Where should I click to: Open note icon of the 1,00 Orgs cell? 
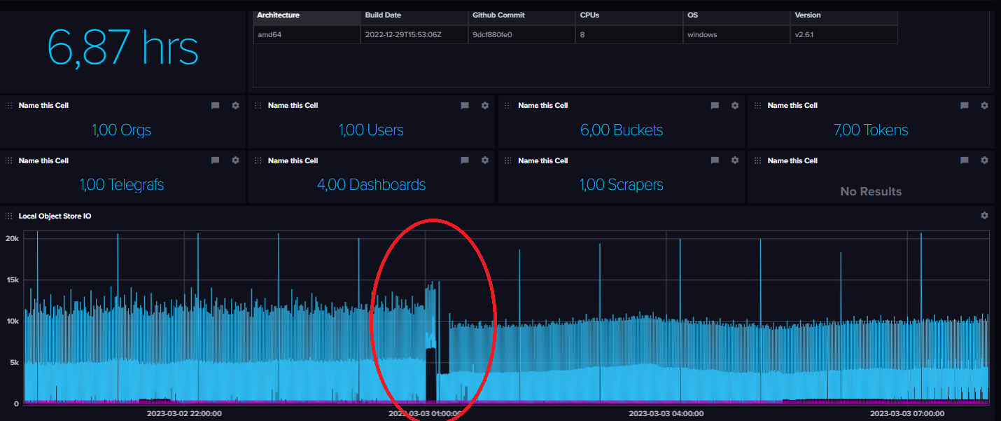tap(216, 106)
